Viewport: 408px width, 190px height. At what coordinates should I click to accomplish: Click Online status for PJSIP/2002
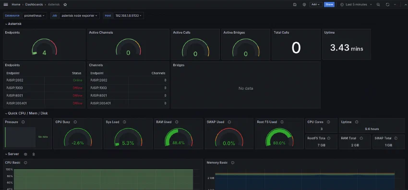tap(78, 80)
